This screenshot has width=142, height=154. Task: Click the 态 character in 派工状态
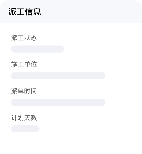coord(34,38)
